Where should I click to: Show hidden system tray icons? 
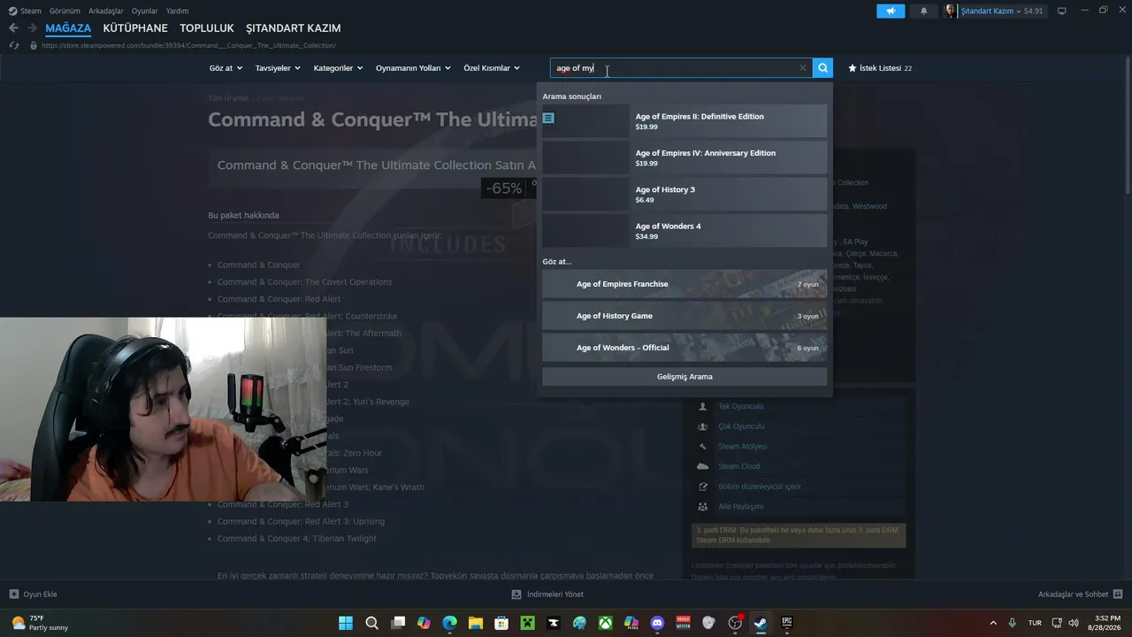(992, 623)
